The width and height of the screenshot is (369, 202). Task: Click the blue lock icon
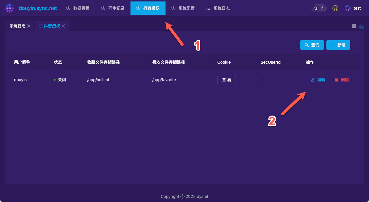point(361,26)
